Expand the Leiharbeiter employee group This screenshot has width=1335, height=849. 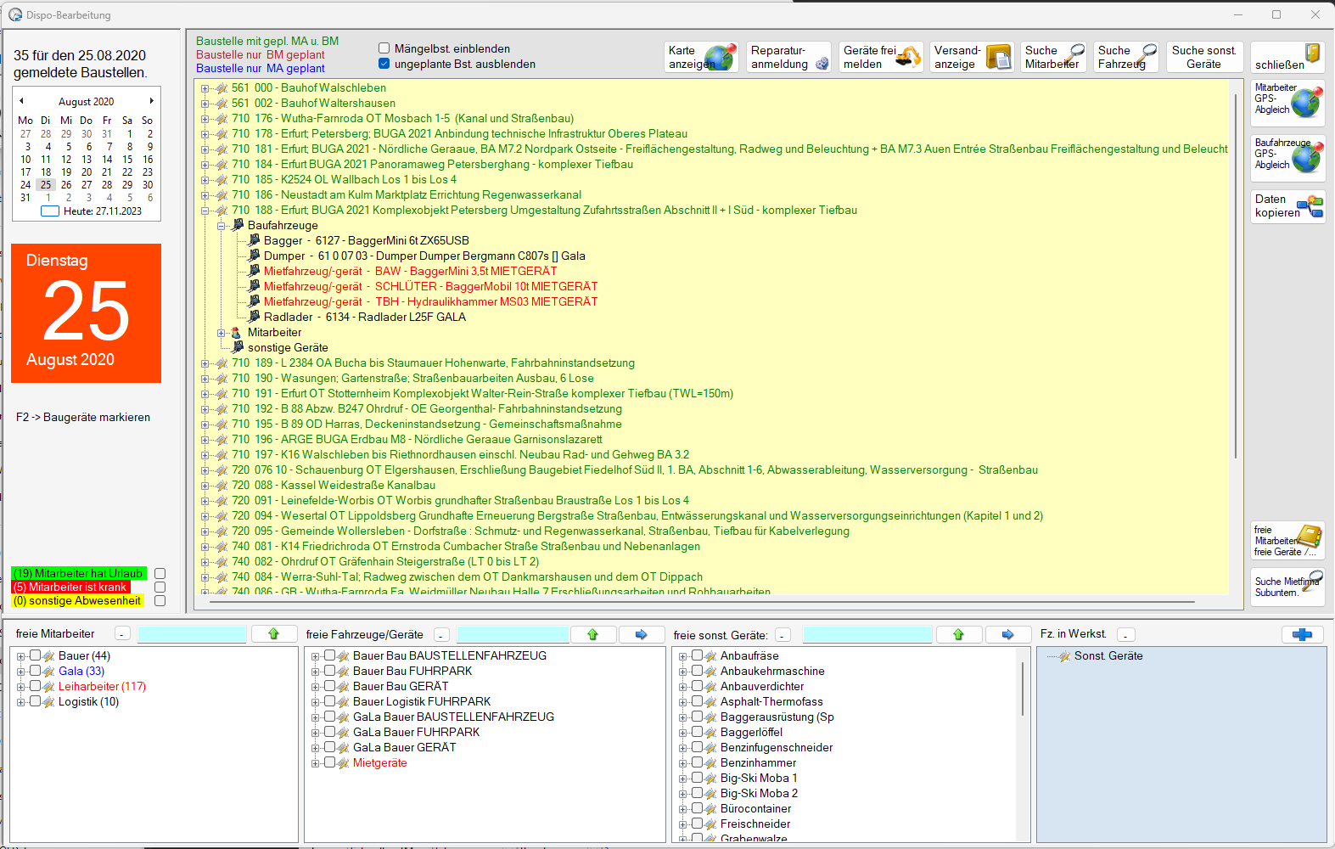tap(20, 687)
